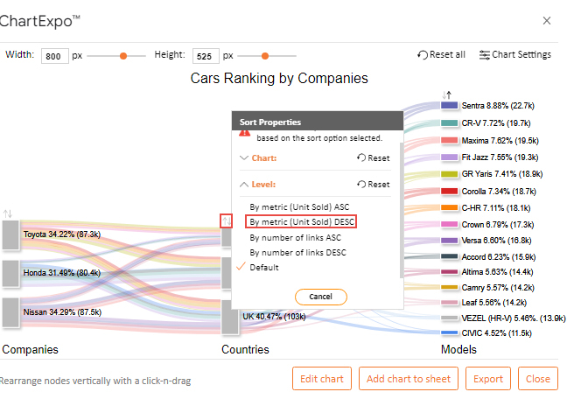Click the Toyota gray node block
This screenshot has height=406, width=567.
[10, 235]
